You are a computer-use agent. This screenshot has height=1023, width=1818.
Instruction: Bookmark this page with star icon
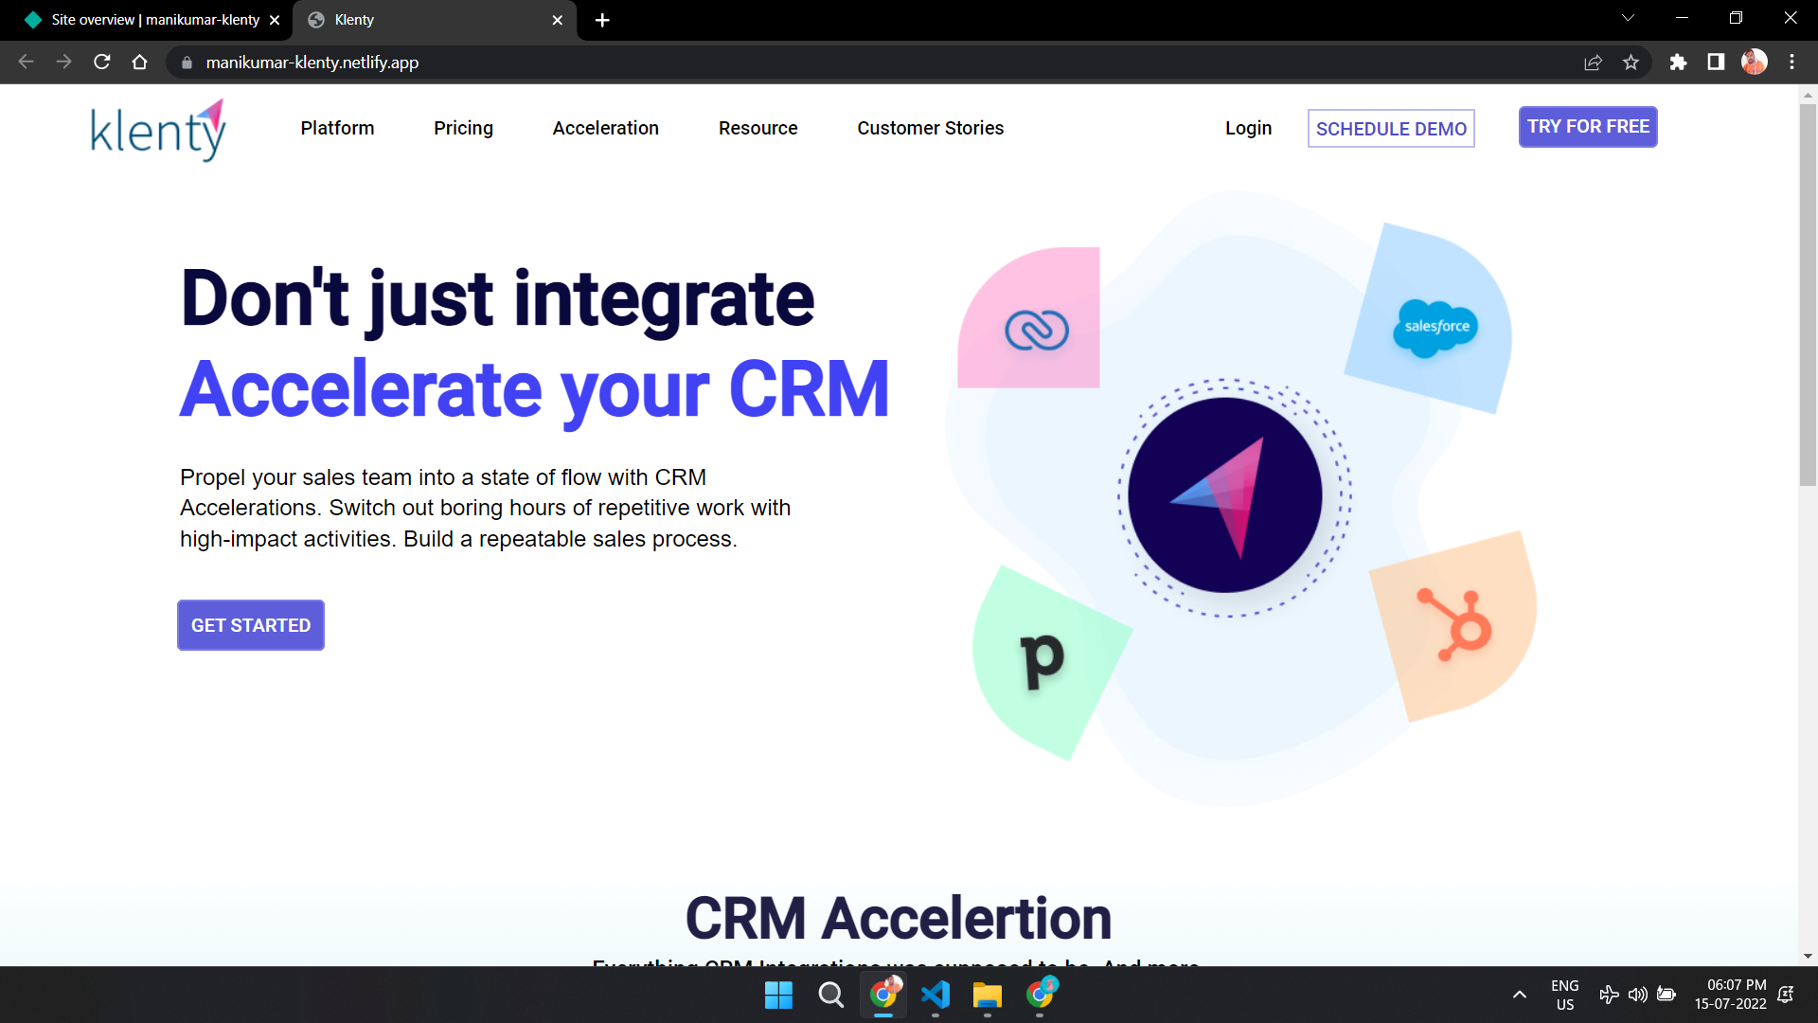coord(1631,63)
